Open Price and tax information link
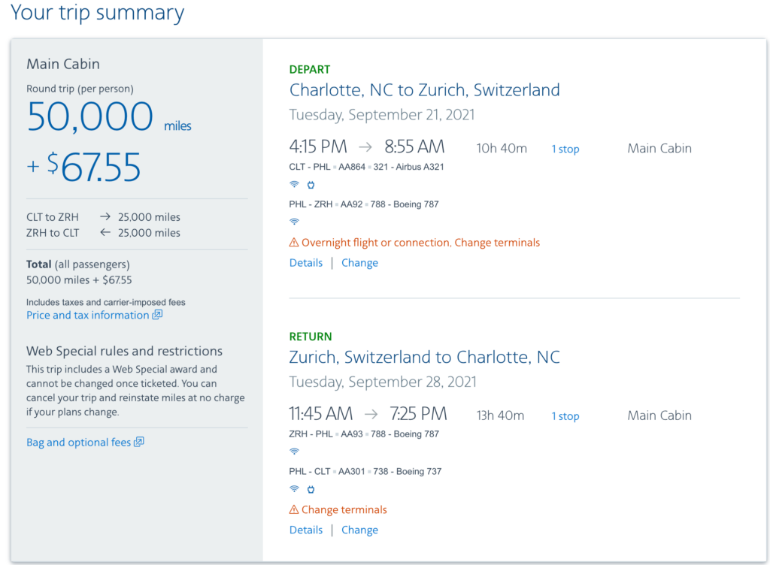This screenshot has height=565, width=770. point(87,316)
